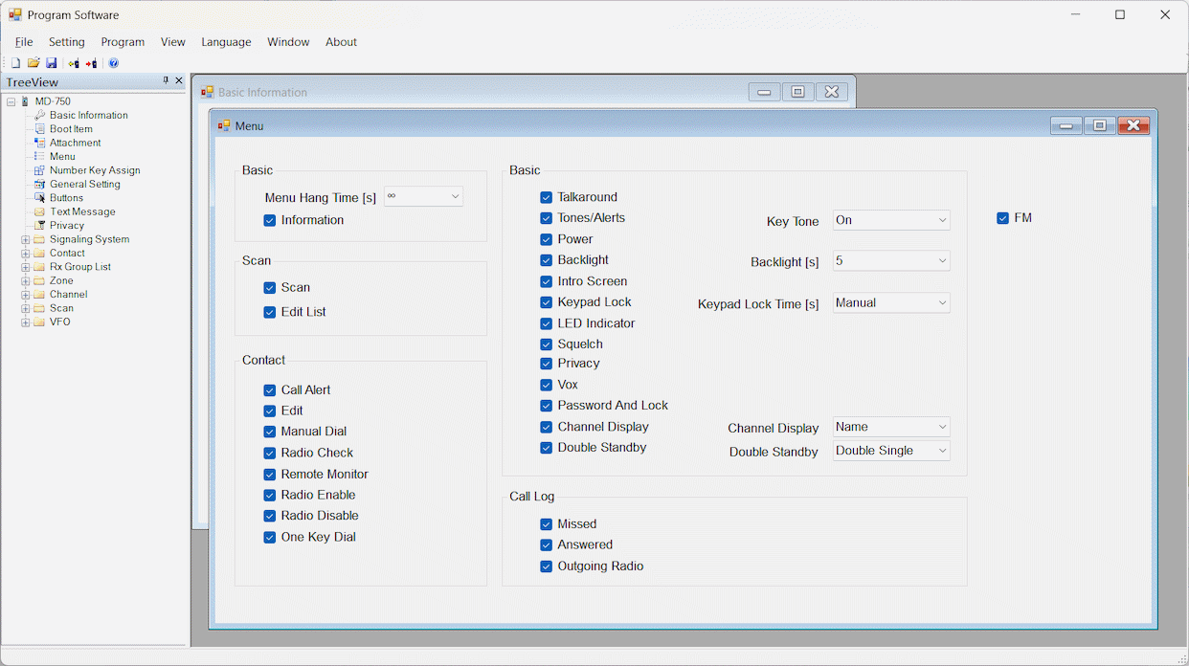The width and height of the screenshot is (1189, 666).
Task: Uncheck the Talkaround checkbox
Action: click(x=546, y=197)
